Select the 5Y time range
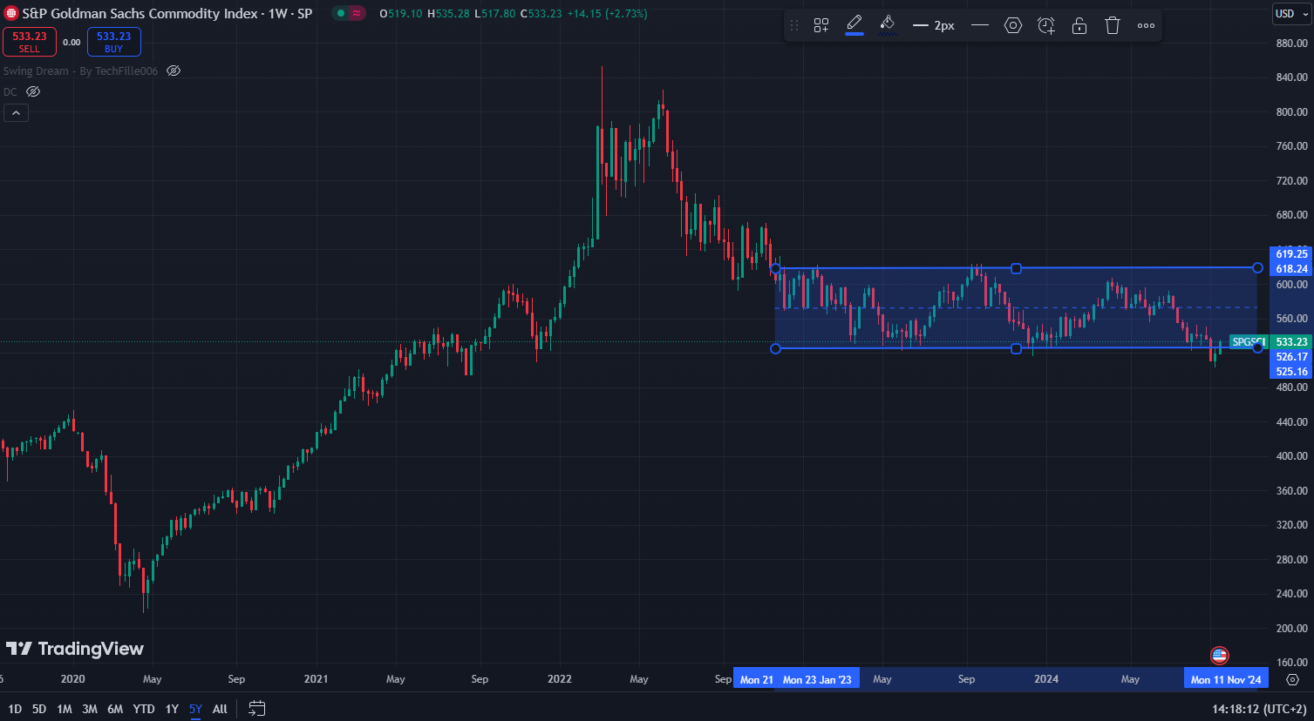The height and width of the screenshot is (721, 1314). click(195, 709)
